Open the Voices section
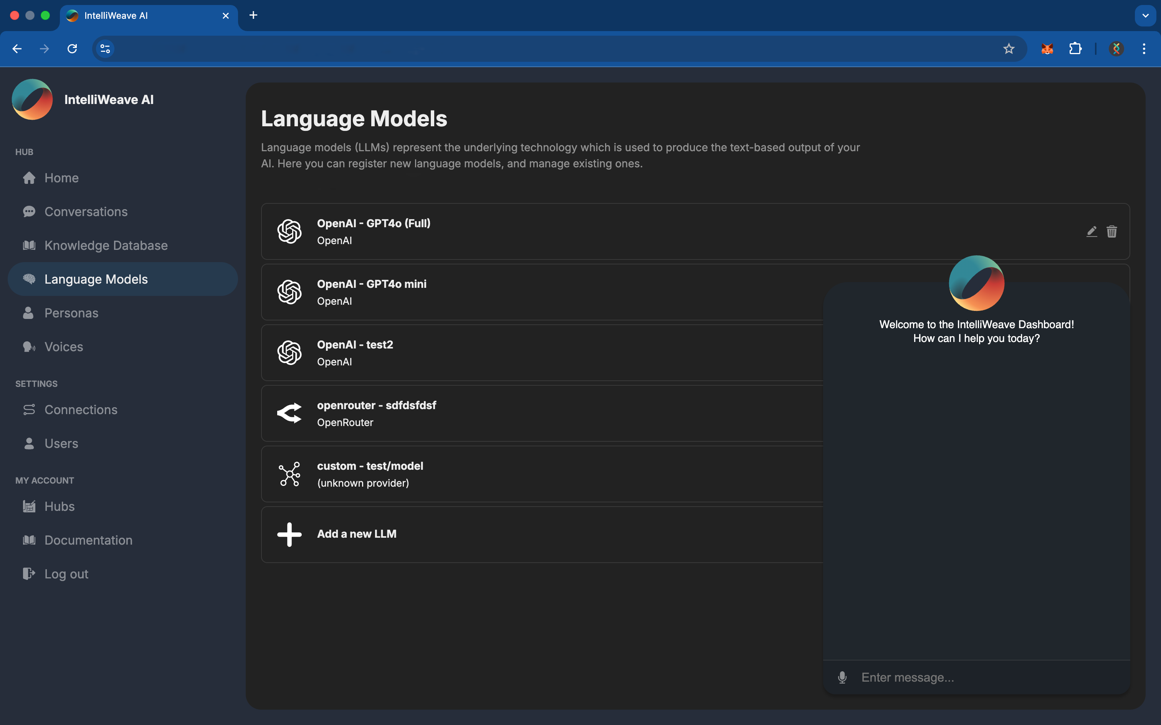Screen dimensions: 1161x725 pos(123,347)
